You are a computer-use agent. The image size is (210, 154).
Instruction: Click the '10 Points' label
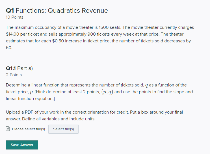coord(15,17)
